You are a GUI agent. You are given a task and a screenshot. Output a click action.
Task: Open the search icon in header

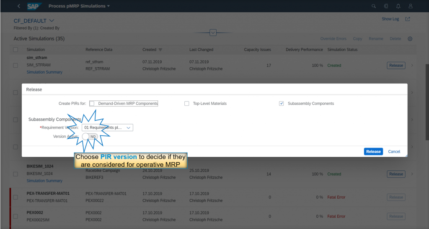point(373,6)
